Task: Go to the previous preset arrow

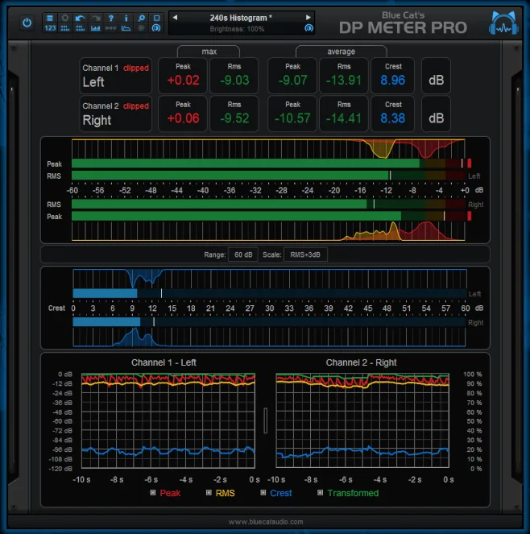Action: click(x=175, y=18)
